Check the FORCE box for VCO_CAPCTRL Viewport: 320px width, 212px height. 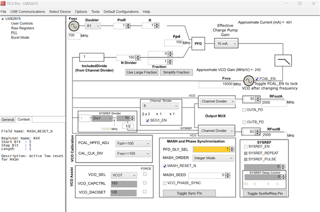145,183
